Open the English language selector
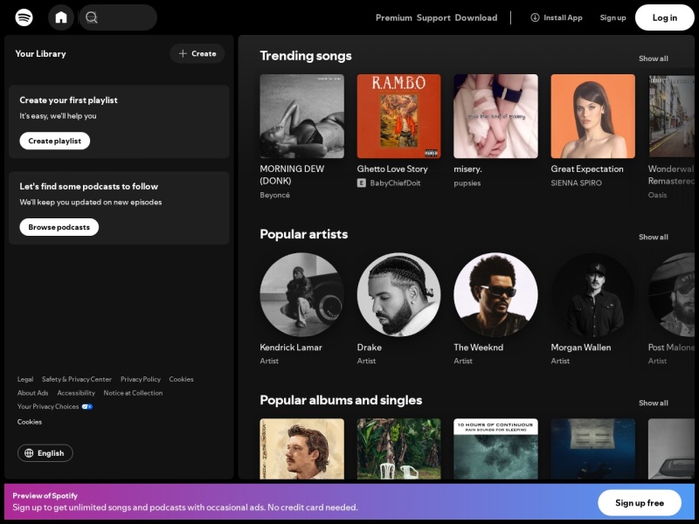 point(45,453)
